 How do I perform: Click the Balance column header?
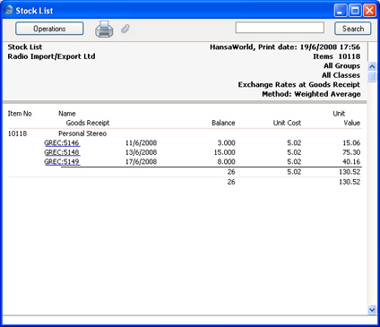[x=223, y=123]
